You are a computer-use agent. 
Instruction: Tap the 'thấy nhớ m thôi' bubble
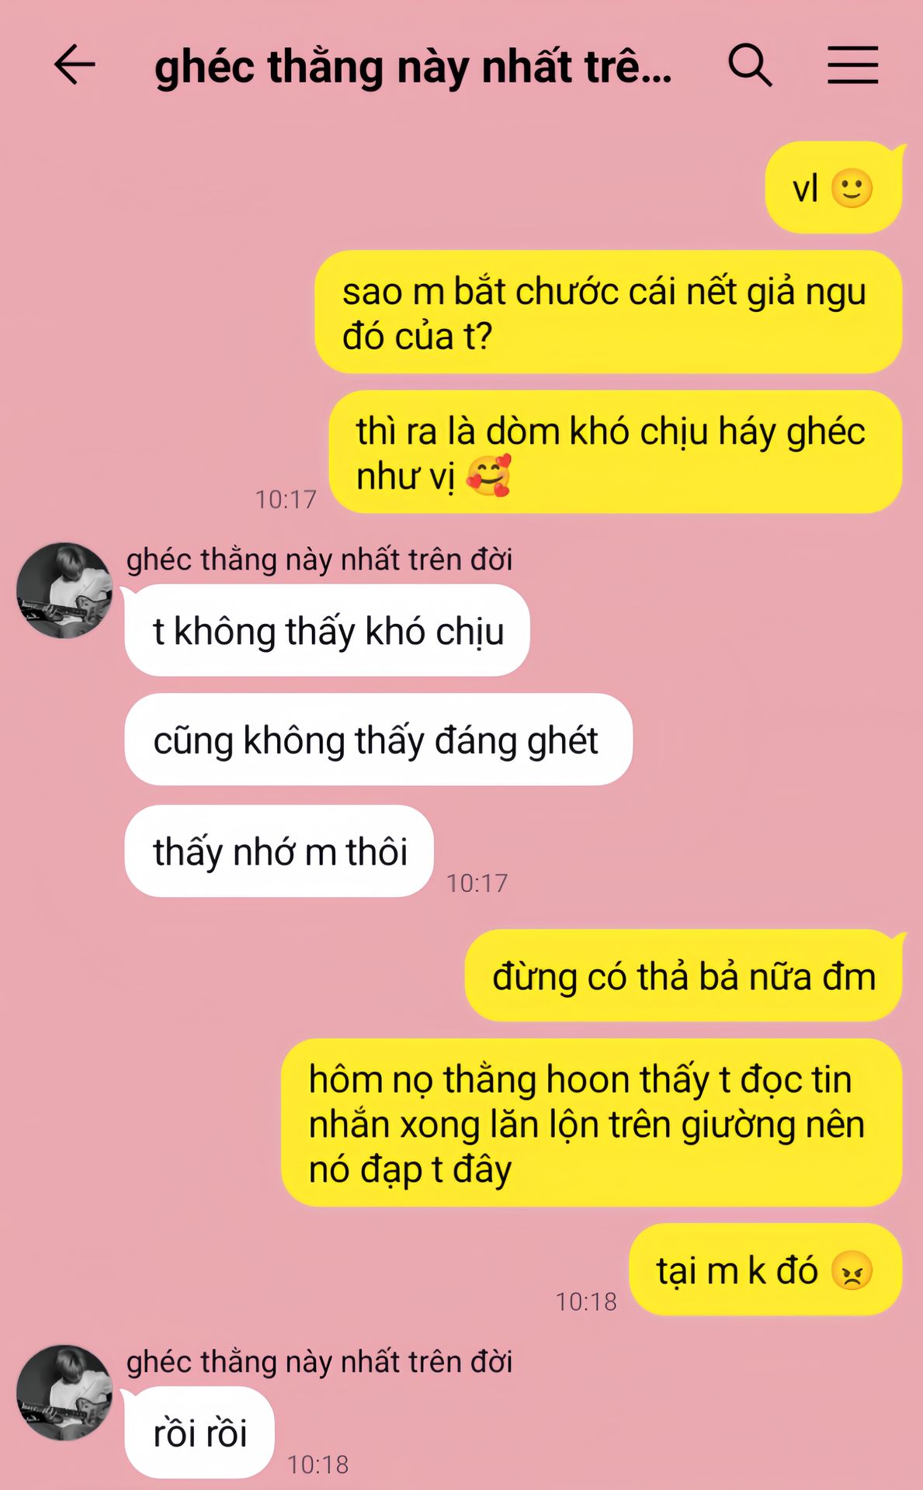click(x=279, y=851)
